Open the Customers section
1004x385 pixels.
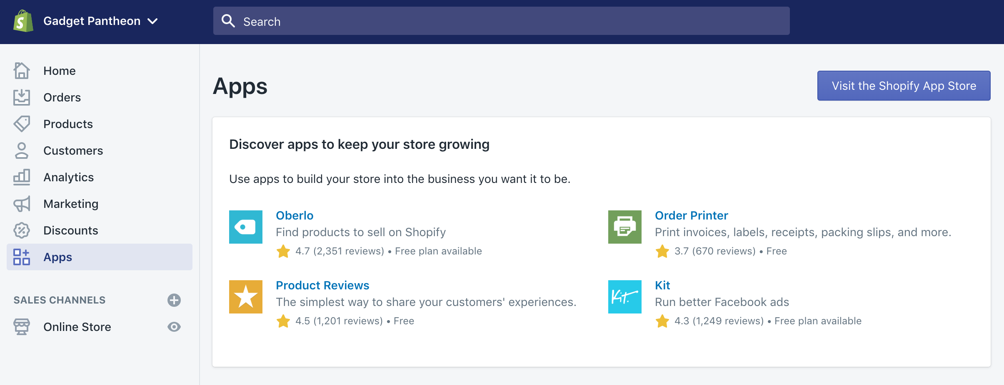pyautogui.click(x=73, y=151)
